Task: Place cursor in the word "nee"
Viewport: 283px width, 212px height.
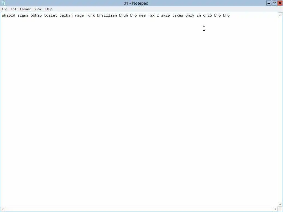Action: (x=142, y=15)
